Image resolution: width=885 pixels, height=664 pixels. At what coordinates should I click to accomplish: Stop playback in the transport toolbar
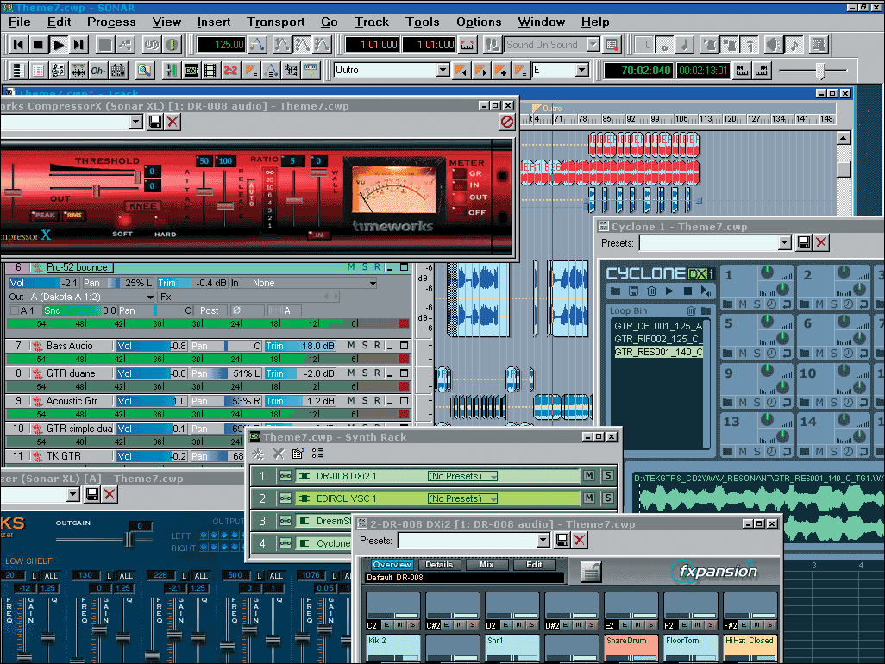point(38,45)
